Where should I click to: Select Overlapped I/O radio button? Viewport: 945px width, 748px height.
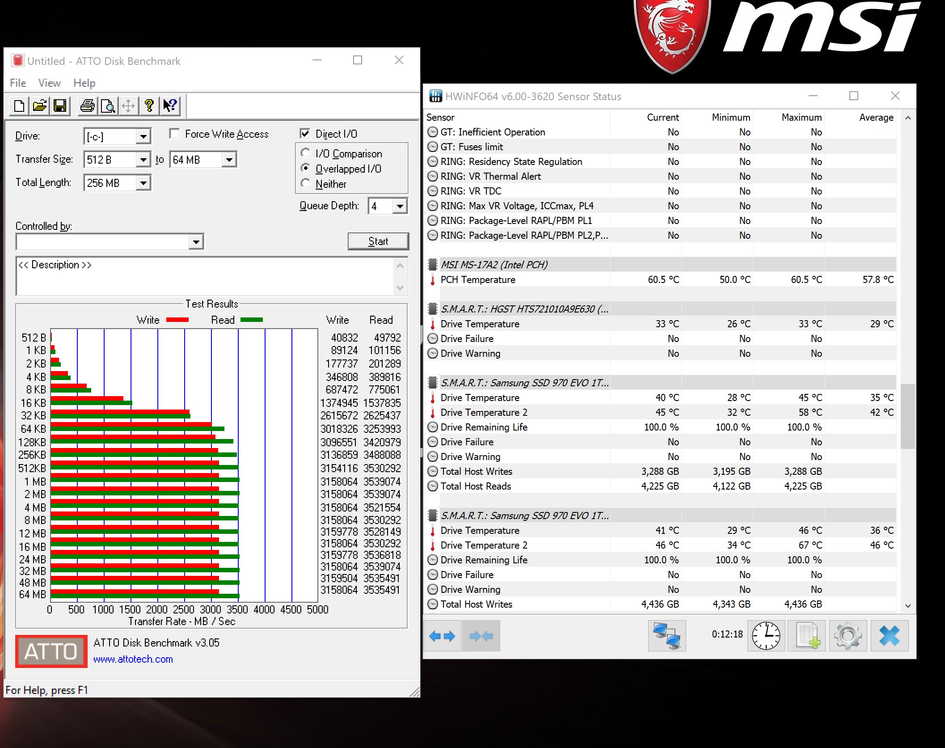point(305,169)
